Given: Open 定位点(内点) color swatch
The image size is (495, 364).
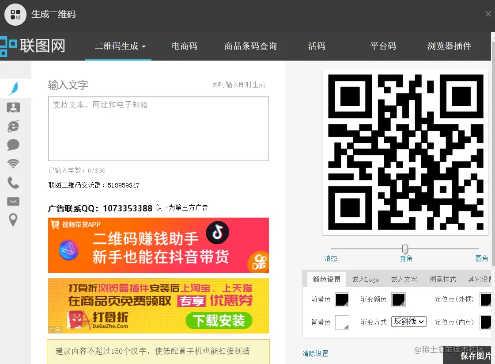Looking at the screenshot, I should tap(486, 322).
